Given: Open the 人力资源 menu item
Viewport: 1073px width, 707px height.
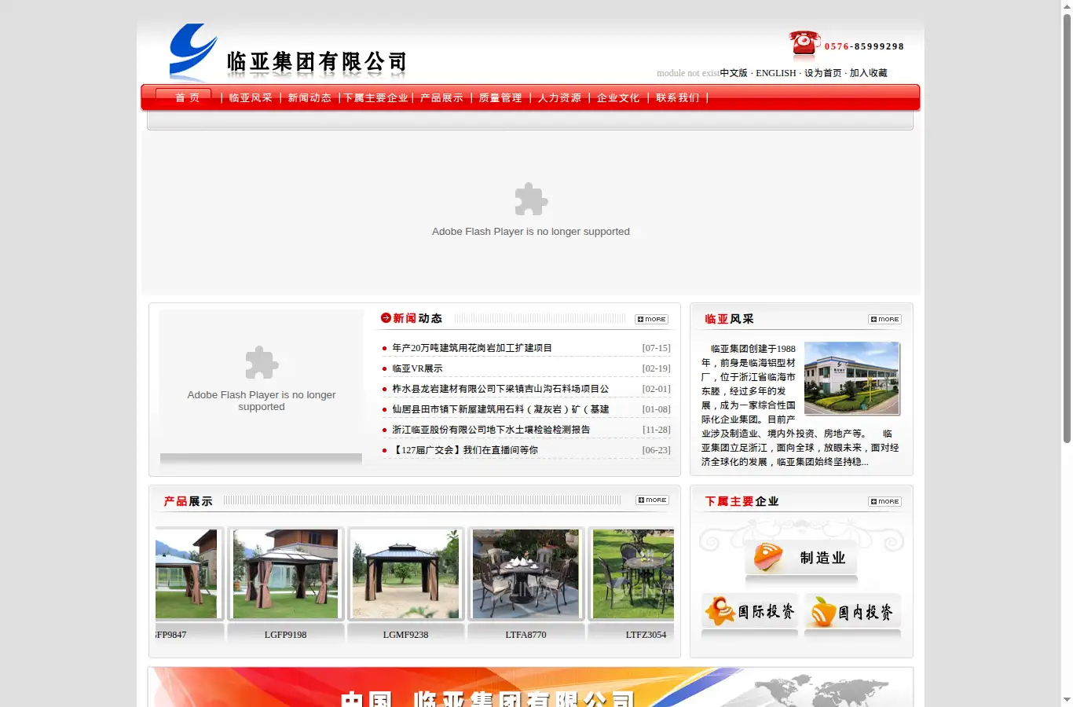Looking at the screenshot, I should (x=559, y=98).
